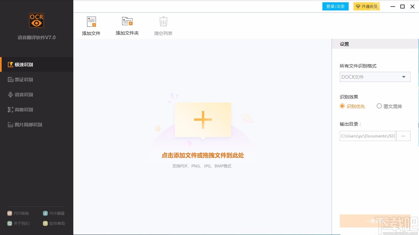
Task: Open the DOCX文件 output format dropdown
Action: (x=375, y=77)
